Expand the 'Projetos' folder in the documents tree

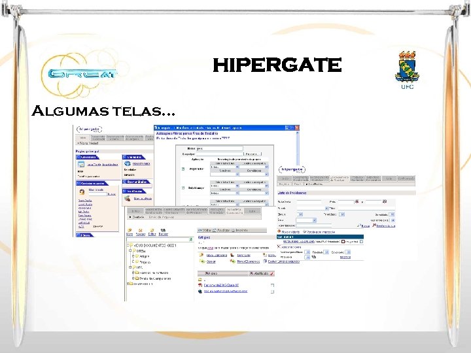click(x=133, y=261)
